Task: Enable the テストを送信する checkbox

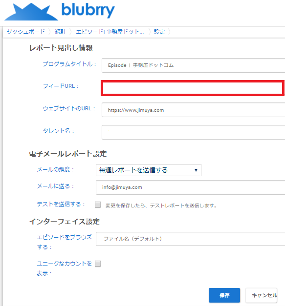Action: pyautogui.click(x=98, y=204)
